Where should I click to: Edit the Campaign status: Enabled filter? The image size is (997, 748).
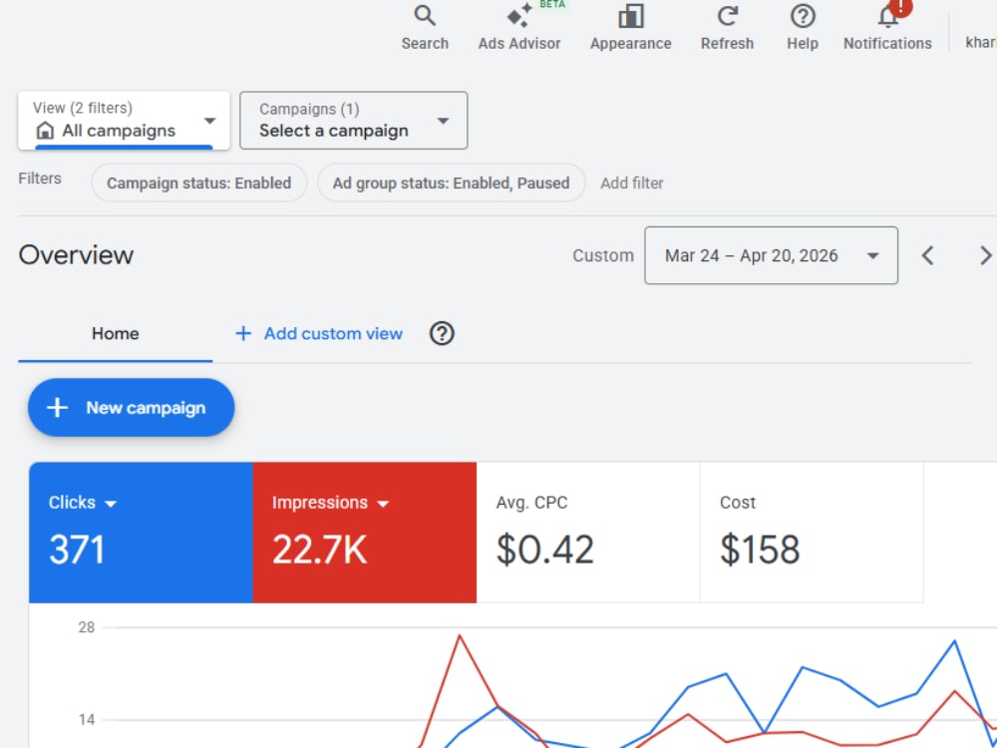(x=199, y=184)
